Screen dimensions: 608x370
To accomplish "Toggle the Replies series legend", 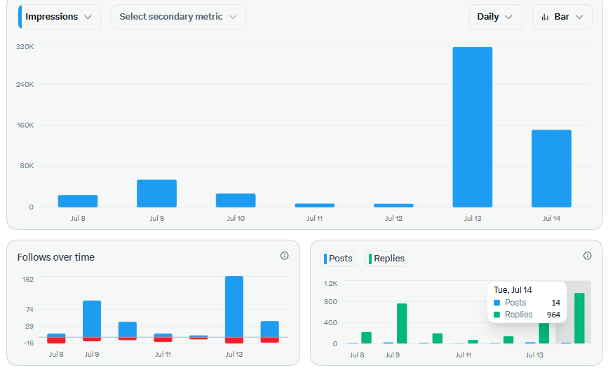I will coord(386,259).
